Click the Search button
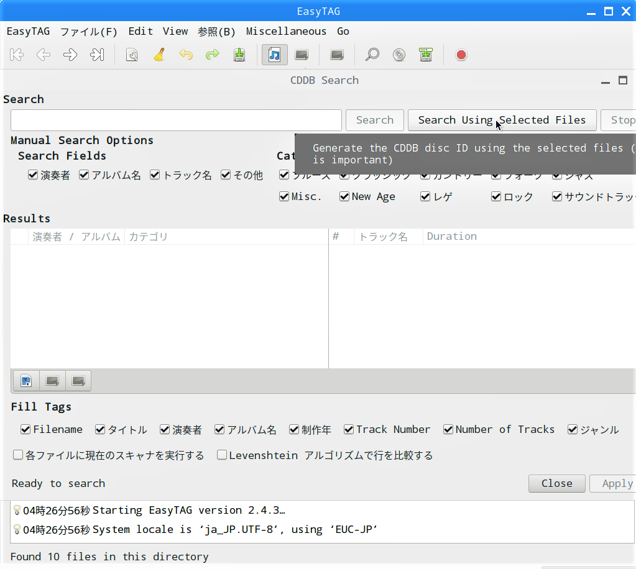Screen dimensions: 636x569 (x=375, y=121)
